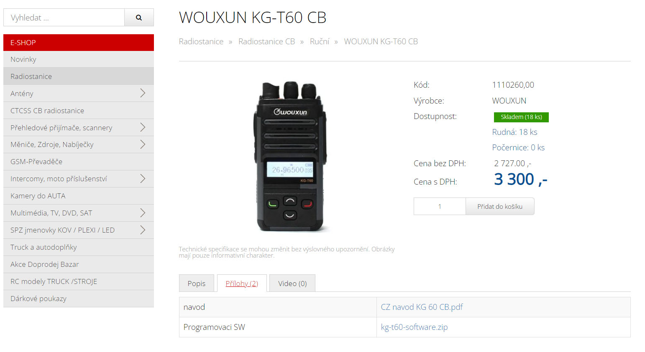Download kg-t60-software.zip file

coord(414,327)
